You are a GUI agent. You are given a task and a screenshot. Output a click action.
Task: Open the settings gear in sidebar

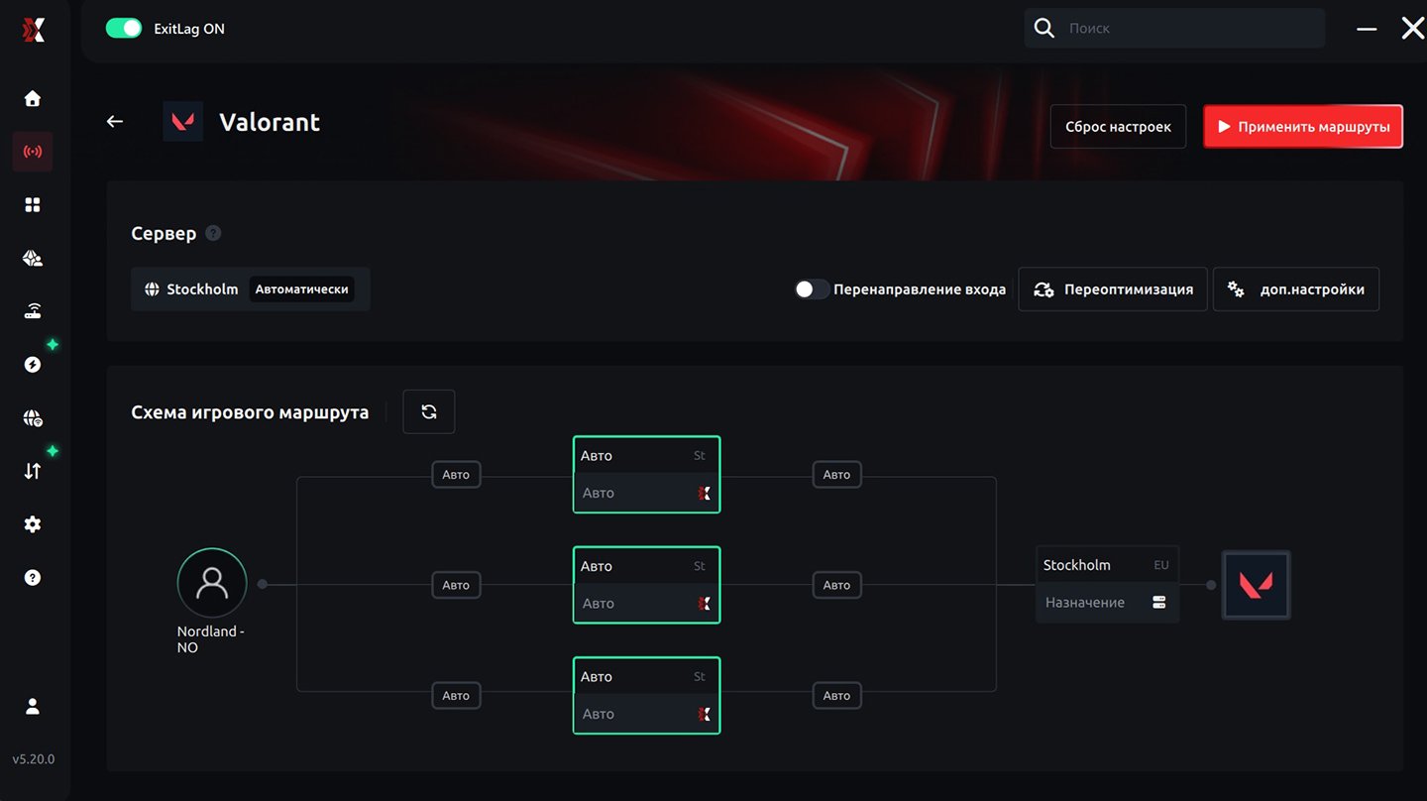(x=33, y=524)
